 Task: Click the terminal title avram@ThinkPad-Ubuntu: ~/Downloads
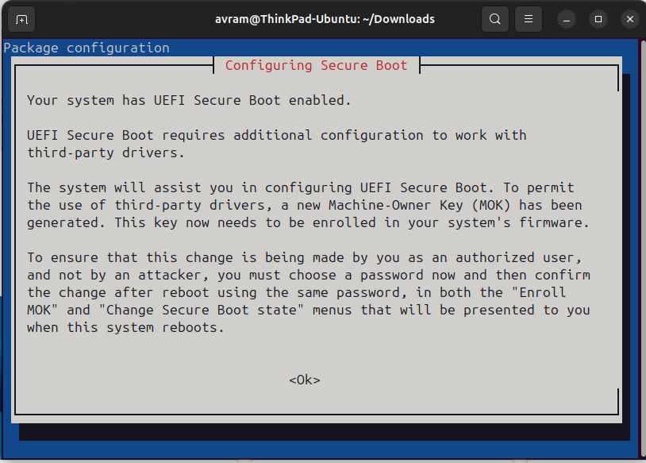(325, 19)
